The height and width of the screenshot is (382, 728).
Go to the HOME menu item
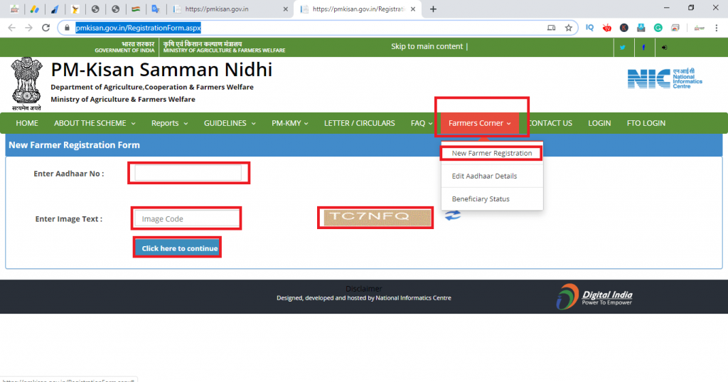point(27,123)
